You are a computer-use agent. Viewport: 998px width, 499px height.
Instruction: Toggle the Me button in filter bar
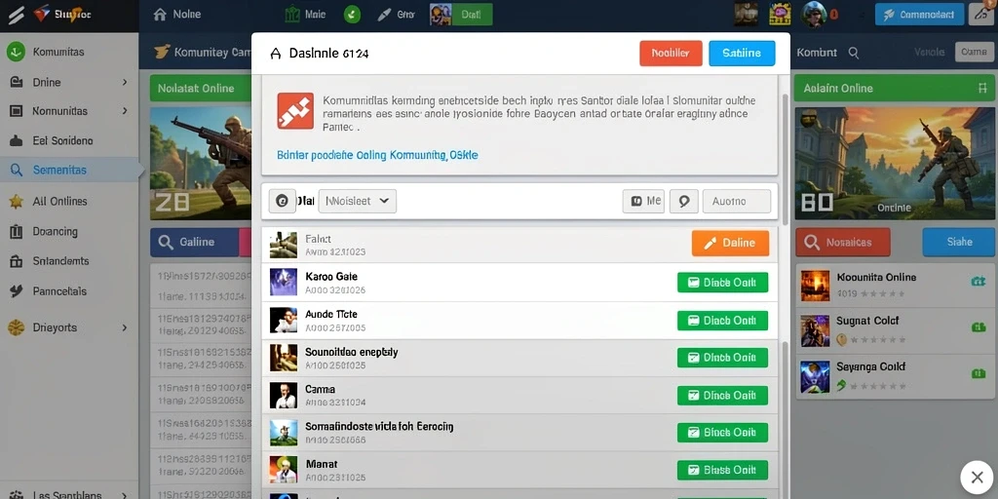tap(643, 201)
